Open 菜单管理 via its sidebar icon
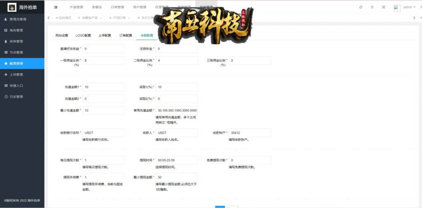The width and height of the screenshot is (422, 208). (x=6, y=42)
